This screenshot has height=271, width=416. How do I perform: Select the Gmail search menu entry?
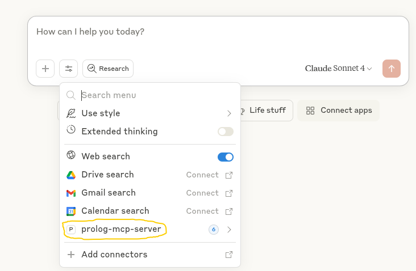tap(150, 193)
